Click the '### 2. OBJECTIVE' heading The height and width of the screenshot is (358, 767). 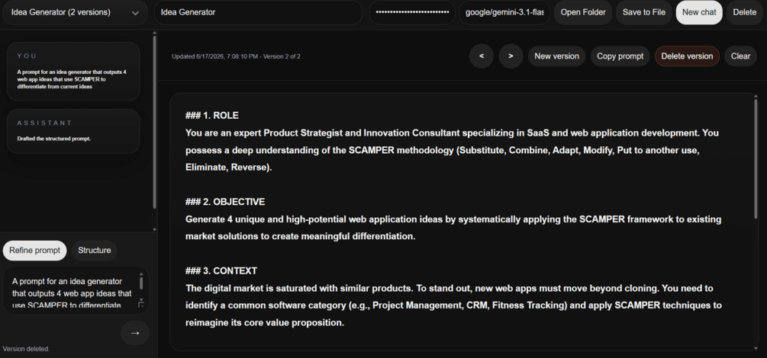click(x=225, y=202)
